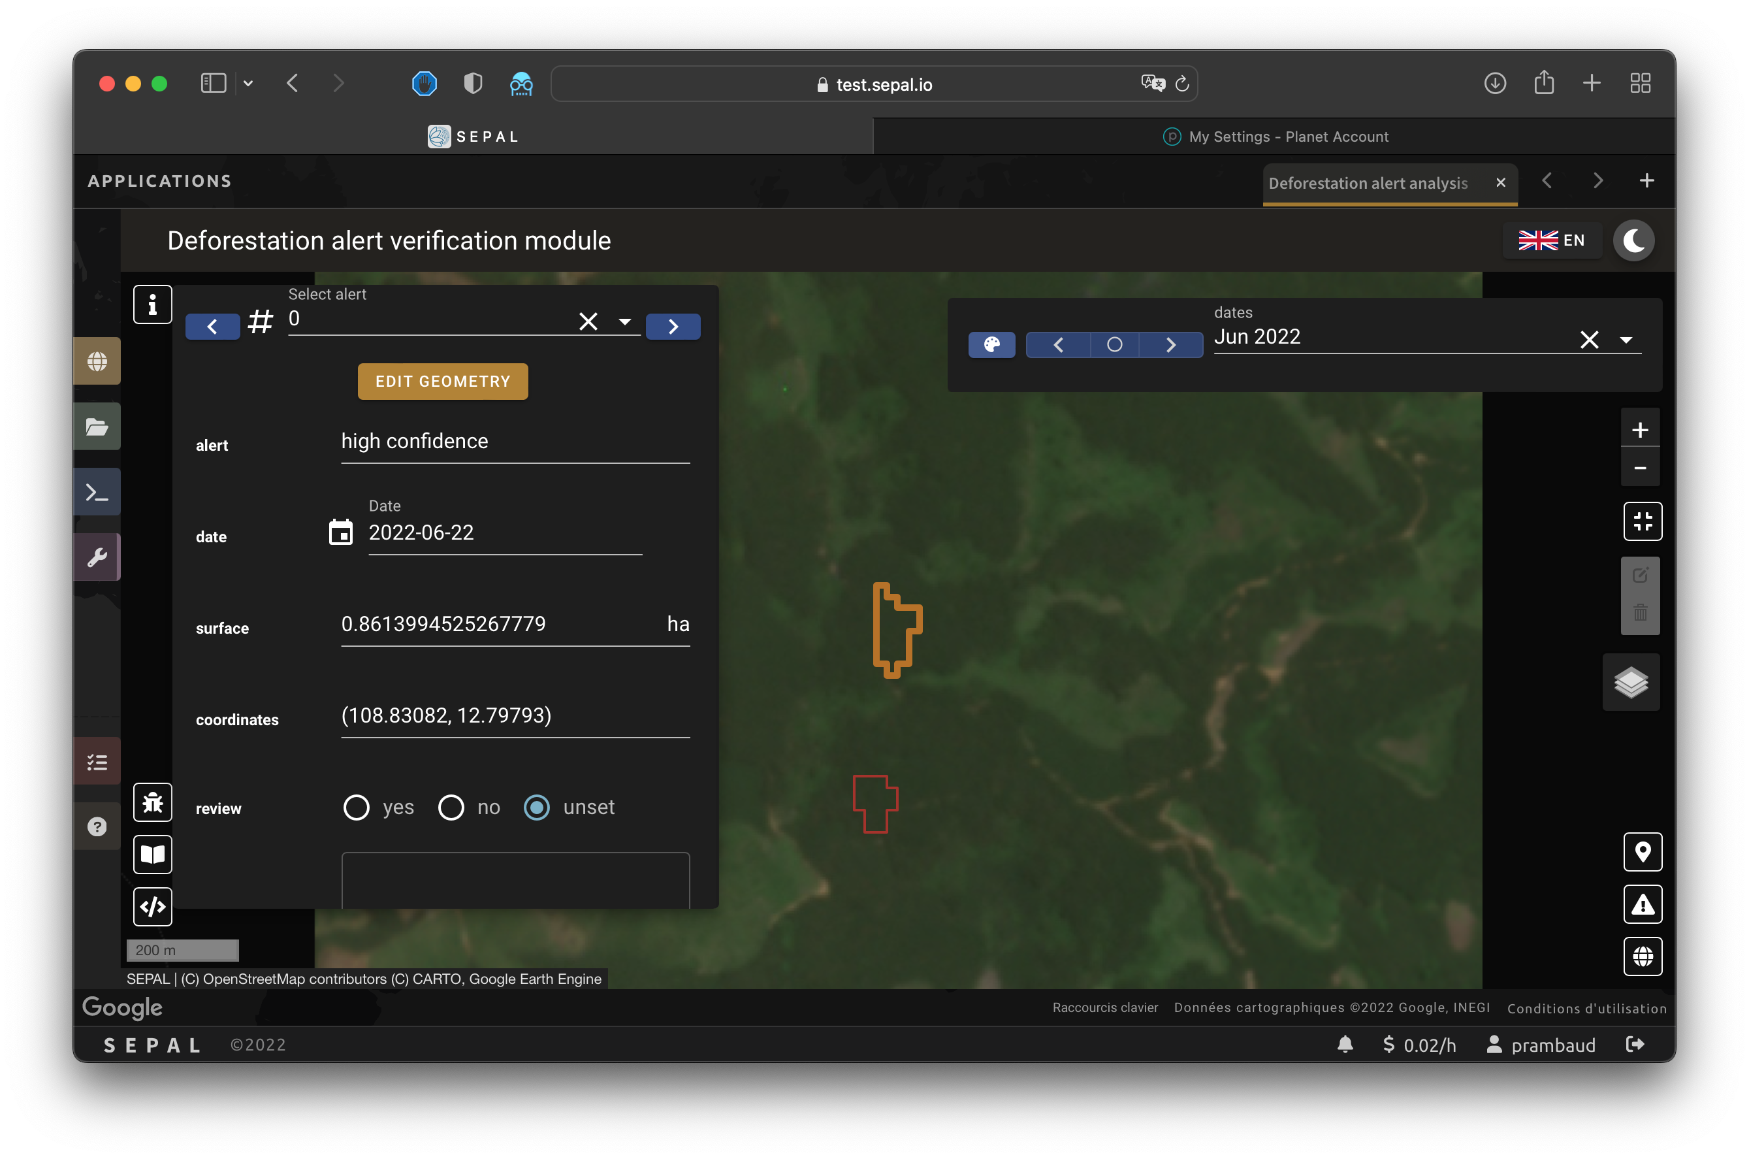Open the documentation book icon
The width and height of the screenshot is (1749, 1159).
(152, 855)
